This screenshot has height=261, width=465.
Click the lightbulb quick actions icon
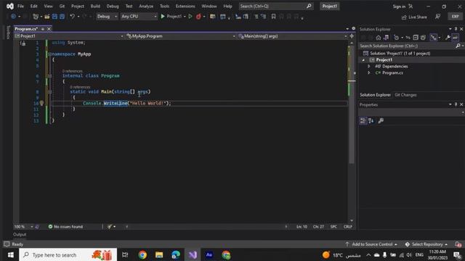click(41, 103)
